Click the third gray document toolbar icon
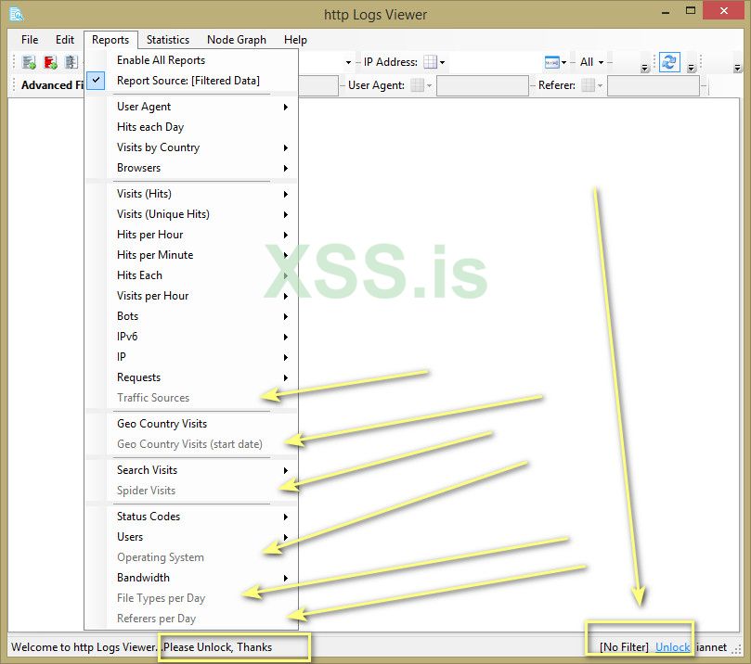The height and width of the screenshot is (664, 751). click(x=71, y=62)
